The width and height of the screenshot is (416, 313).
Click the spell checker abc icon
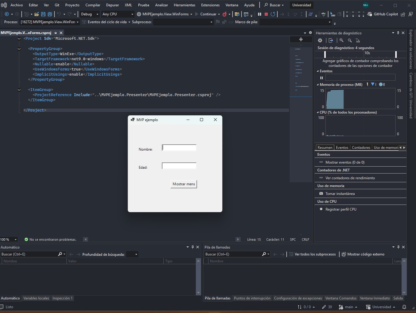[323, 14]
